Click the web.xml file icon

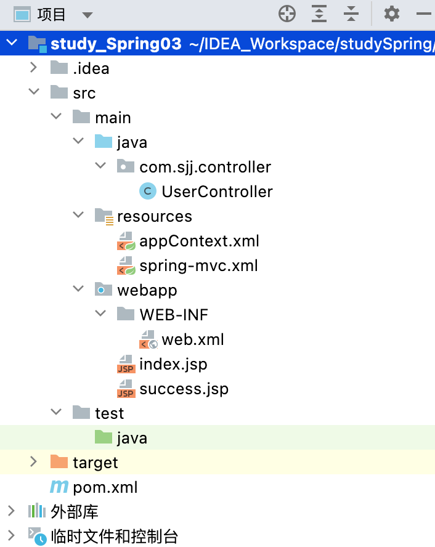(x=148, y=339)
